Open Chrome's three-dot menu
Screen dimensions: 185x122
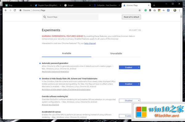point(179,10)
